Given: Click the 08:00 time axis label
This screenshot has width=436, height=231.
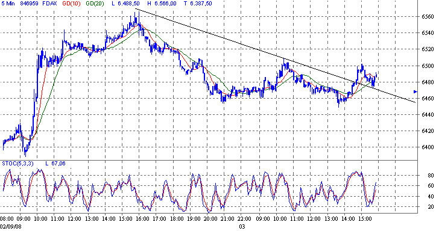Looking at the screenshot, I should [7, 219].
